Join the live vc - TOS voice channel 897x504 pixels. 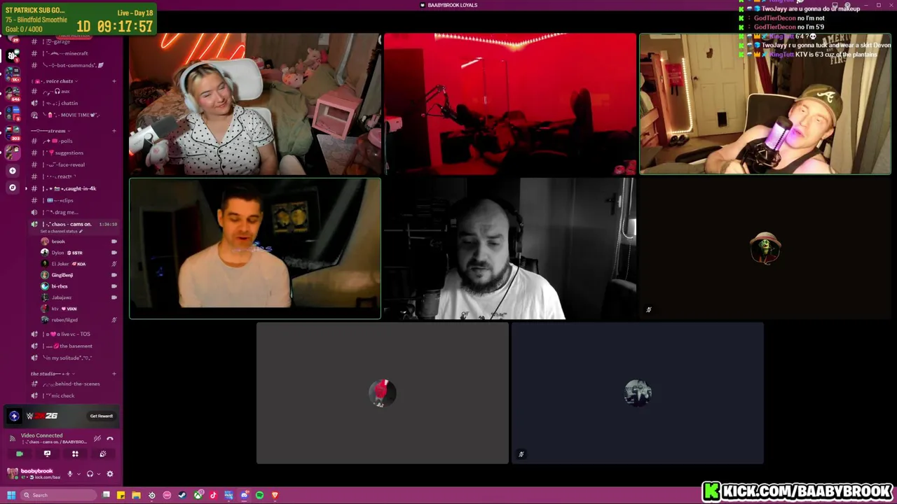pyautogui.click(x=73, y=334)
